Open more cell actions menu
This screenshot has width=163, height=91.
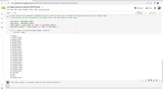pyautogui.click(x=159, y=80)
